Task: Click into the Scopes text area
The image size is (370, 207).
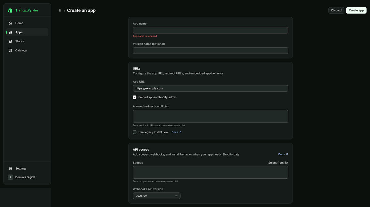Action: click(211, 172)
